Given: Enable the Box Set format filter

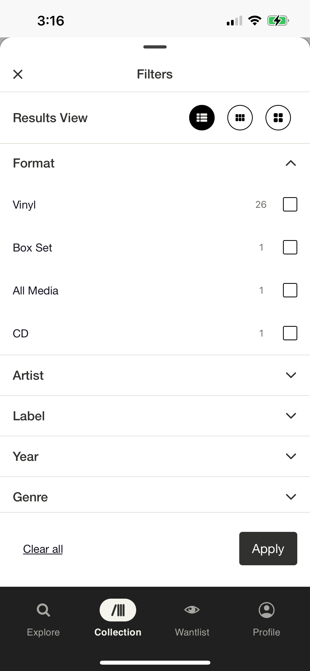Looking at the screenshot, I should pos(290,247).
